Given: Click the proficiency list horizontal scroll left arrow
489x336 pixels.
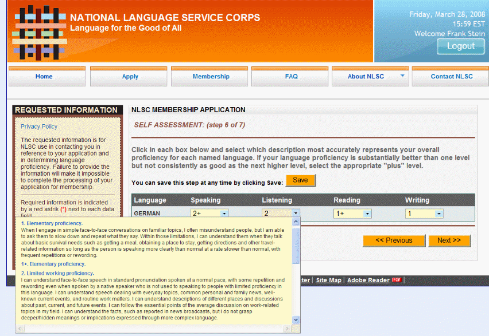Looking at the screenshot, I should point(20,329).
